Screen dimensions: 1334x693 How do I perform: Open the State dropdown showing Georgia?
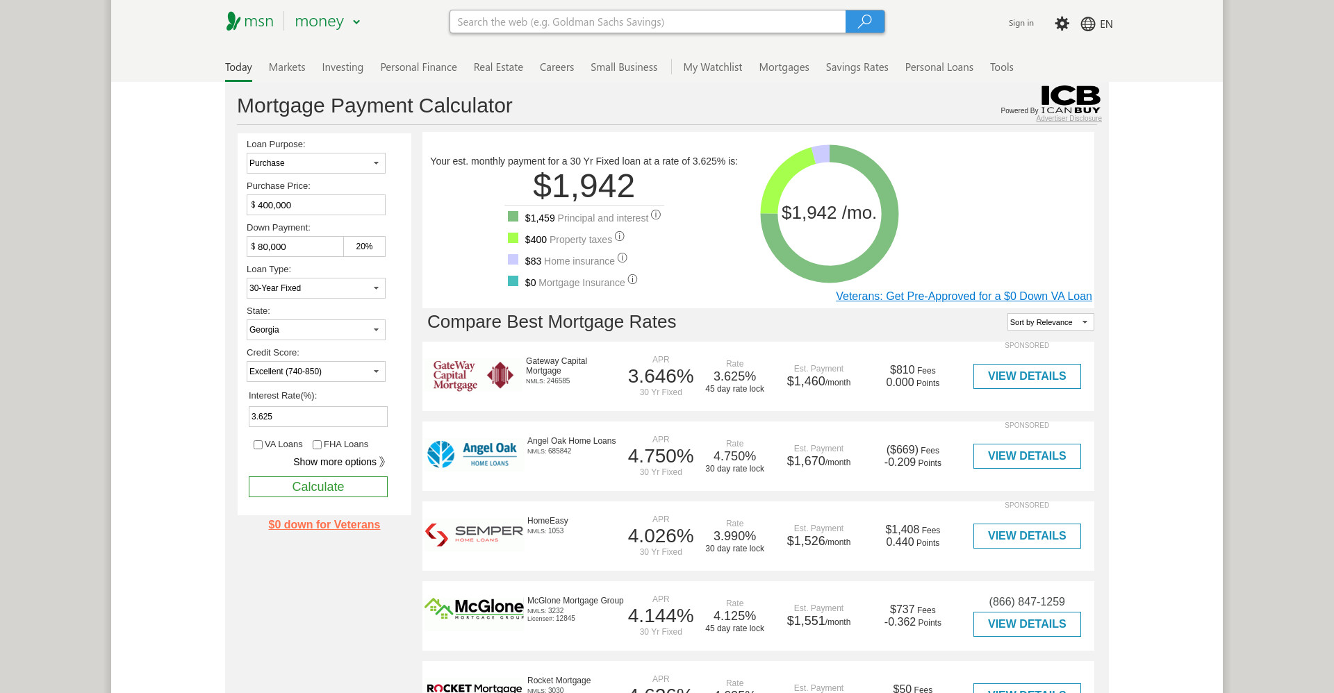pos(316,330)
